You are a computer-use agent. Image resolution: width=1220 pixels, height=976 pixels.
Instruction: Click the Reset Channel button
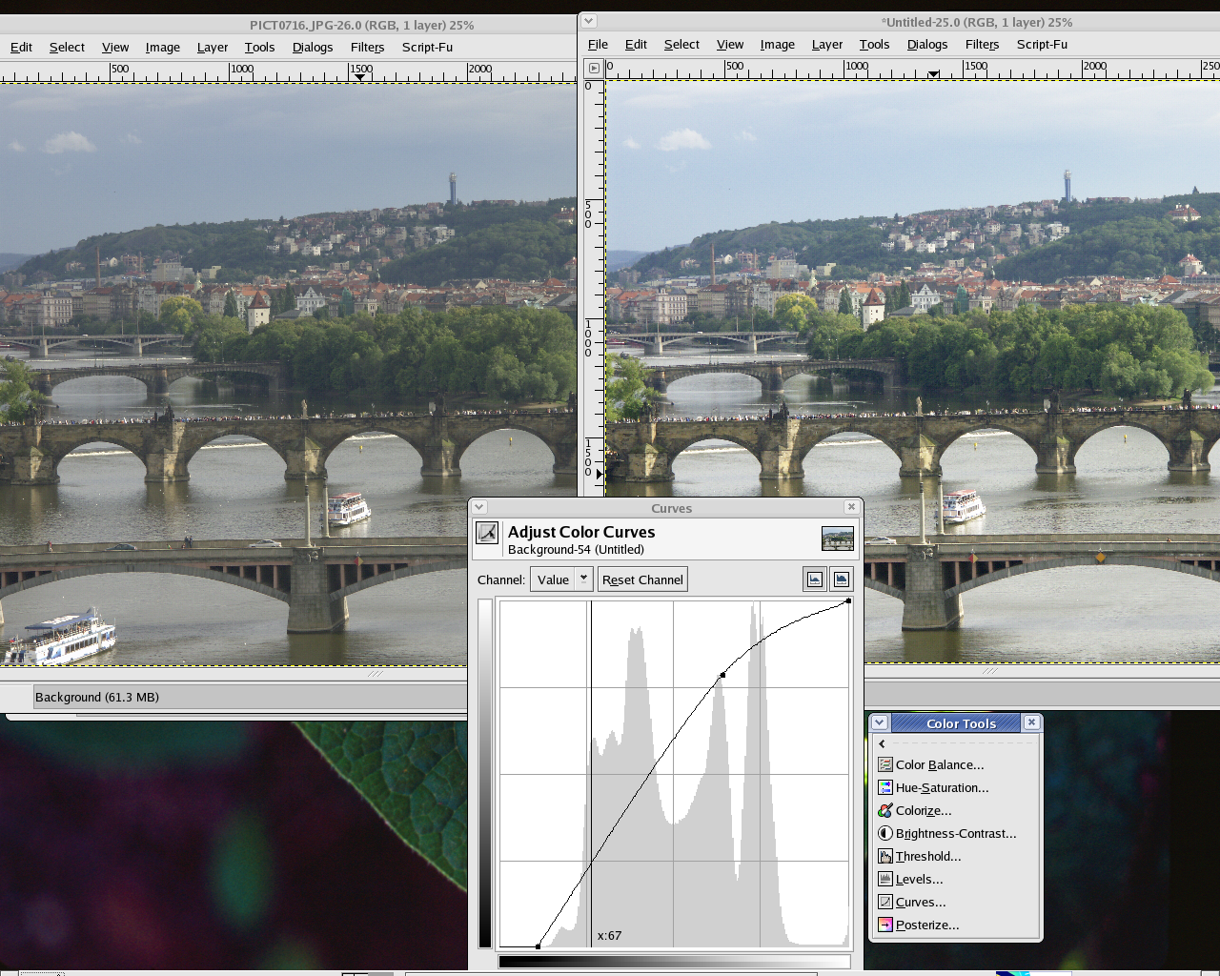(642, 579)
